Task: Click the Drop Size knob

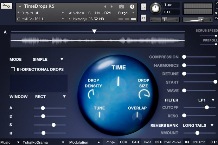Action: 144,94
